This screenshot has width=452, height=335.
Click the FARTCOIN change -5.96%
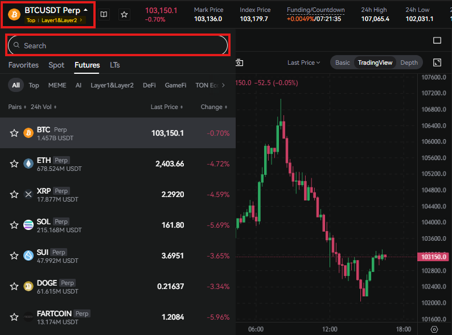click(x=218, y=317)
